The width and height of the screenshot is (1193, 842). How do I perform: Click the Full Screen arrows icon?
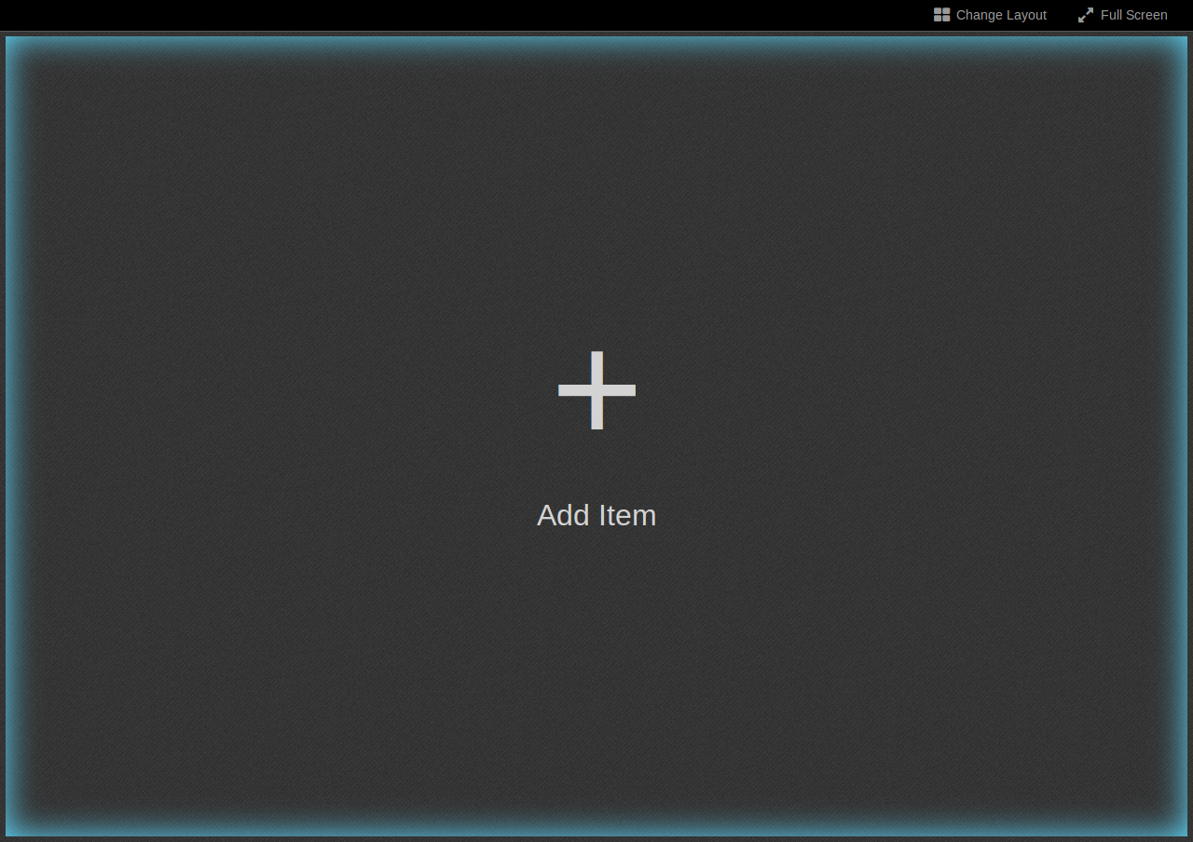[1086, 15]
